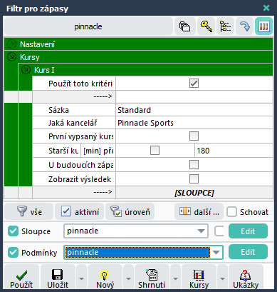Image resolution: width=277 pixels, height=292 pixels.
Task: Enable the Starší kurs checkbox
Action: 155,151
